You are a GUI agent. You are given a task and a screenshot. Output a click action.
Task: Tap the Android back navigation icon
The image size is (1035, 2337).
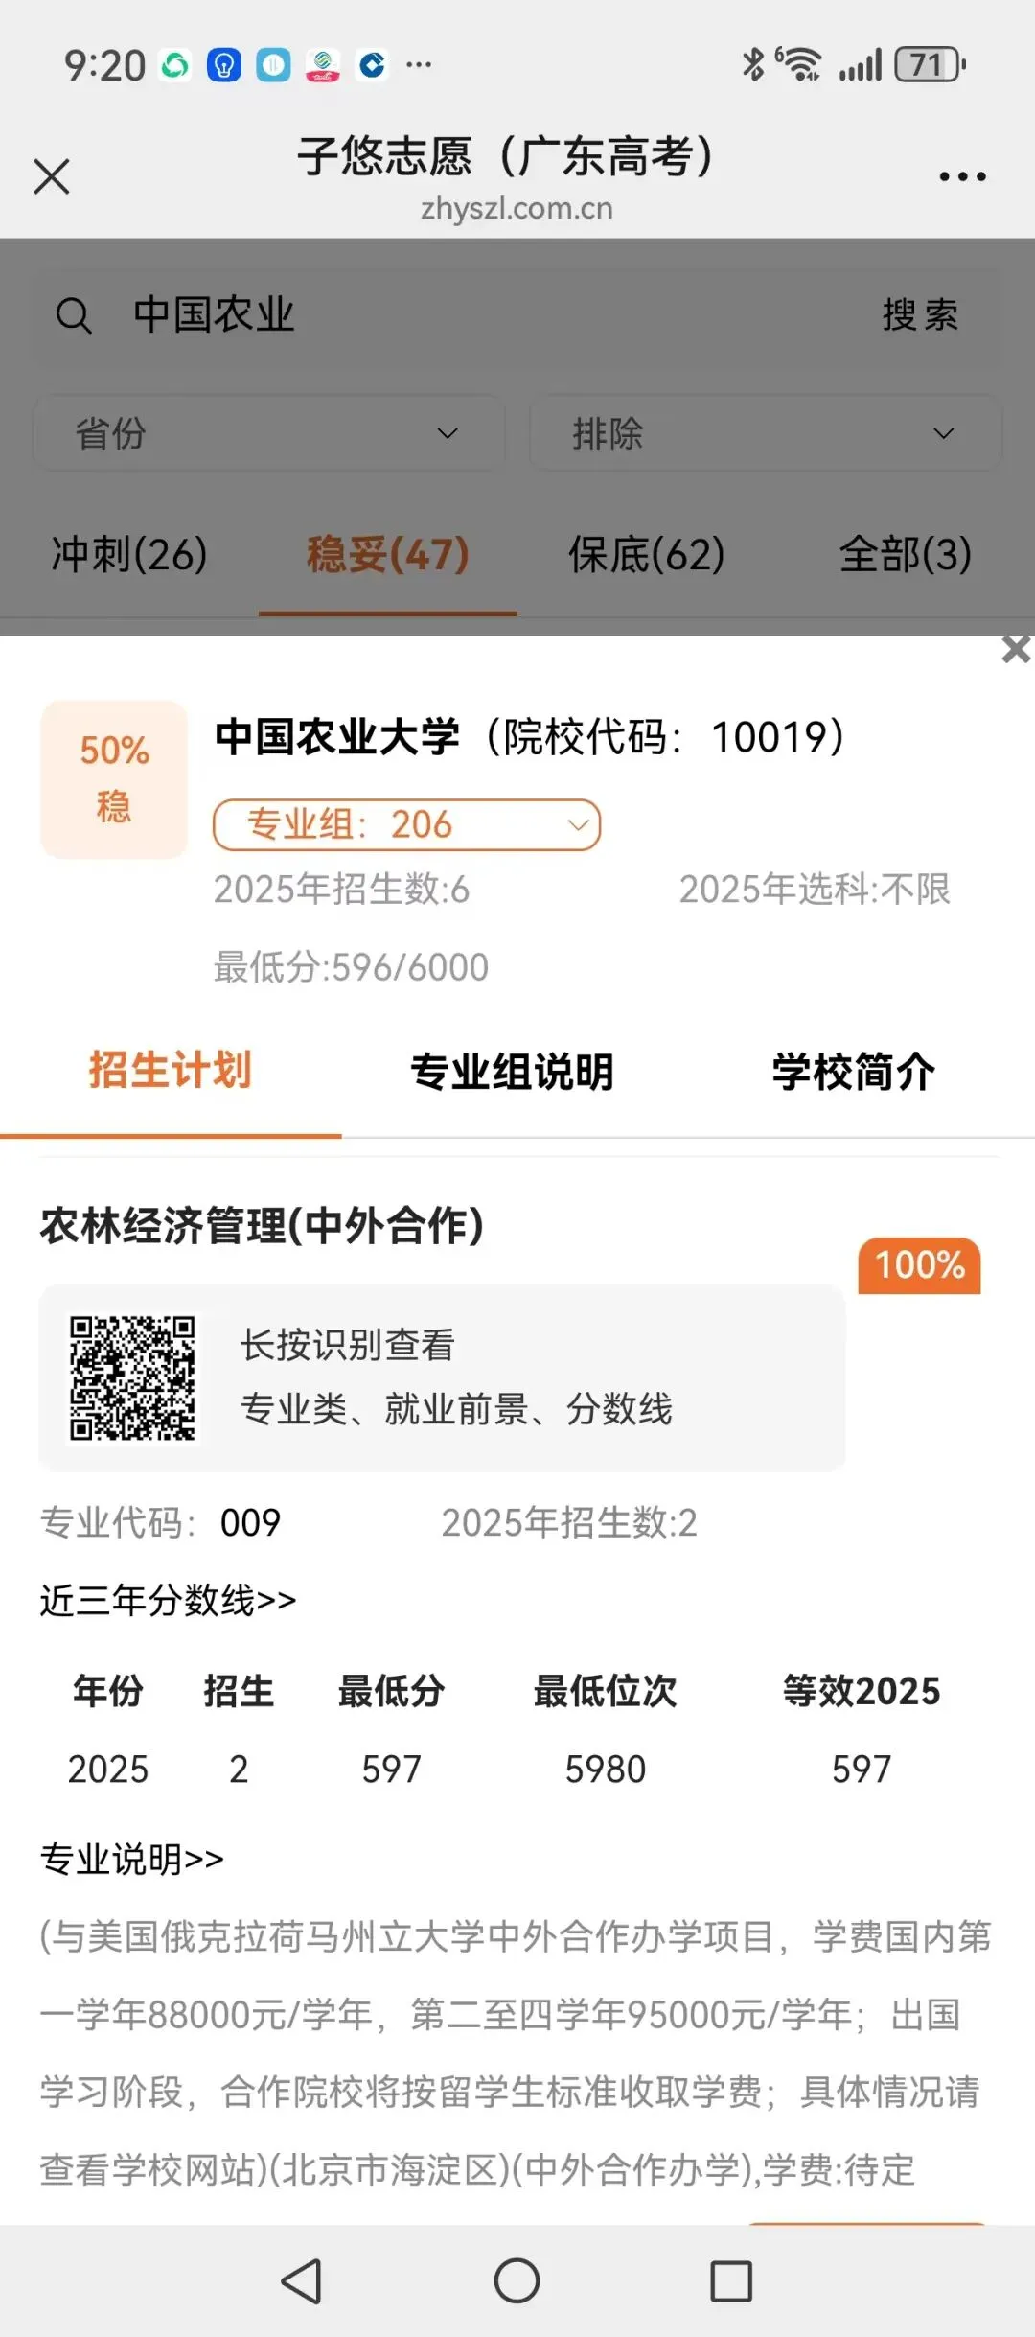[x=302, y=2280]
